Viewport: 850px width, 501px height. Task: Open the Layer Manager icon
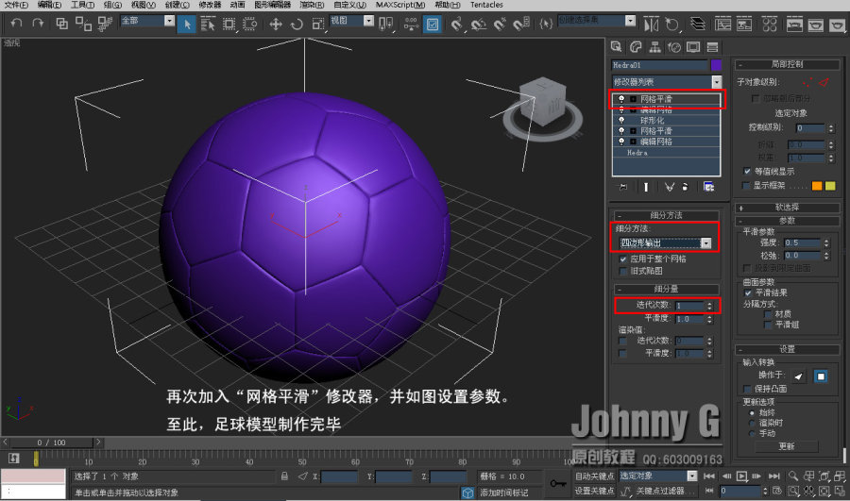coord(698,24)
